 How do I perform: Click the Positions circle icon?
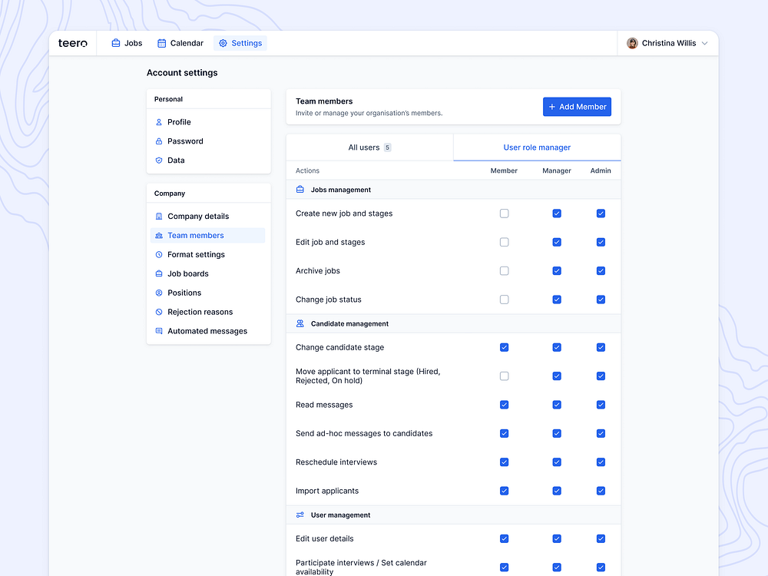pyautogui.click(x=159, y=293)
